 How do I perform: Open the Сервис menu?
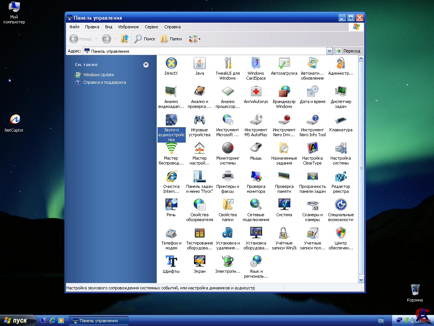[x=151, y=27]
